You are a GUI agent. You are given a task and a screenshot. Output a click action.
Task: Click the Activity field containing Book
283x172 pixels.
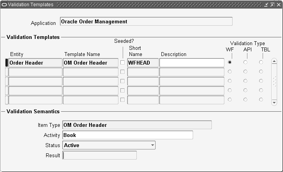(x=127, y=135)
